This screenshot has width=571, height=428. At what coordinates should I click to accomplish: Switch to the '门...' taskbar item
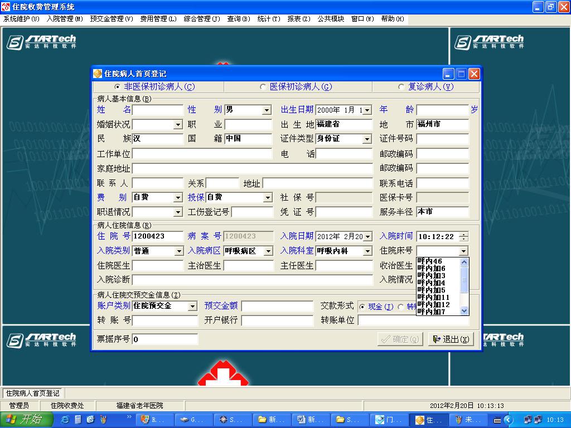(388, 420)
